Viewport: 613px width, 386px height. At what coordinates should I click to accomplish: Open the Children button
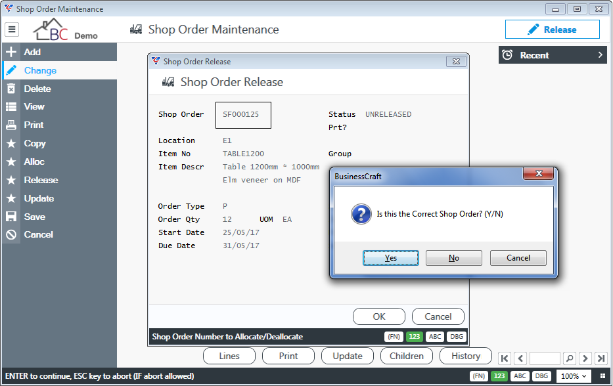tap(406, 356)
